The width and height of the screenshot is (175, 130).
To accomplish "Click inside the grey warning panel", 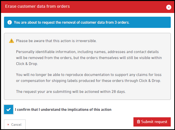I will click(87, 66).
